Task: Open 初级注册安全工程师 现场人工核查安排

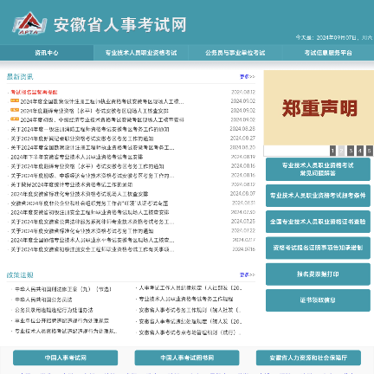Action: point(90,212)
